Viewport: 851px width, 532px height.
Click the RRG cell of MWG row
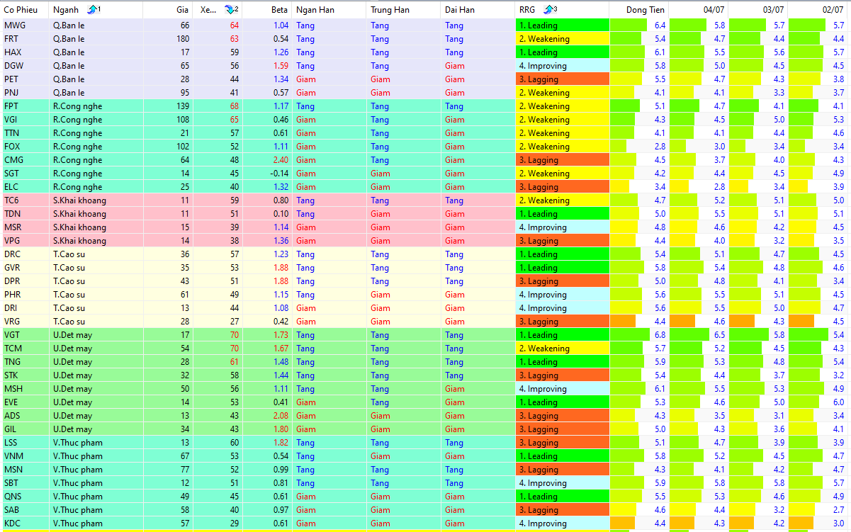coord(563,26)
